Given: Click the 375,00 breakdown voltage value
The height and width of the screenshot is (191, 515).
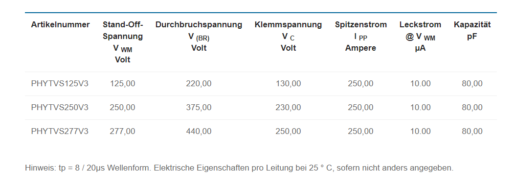Looking at the screenshot, I should (199, 108).
